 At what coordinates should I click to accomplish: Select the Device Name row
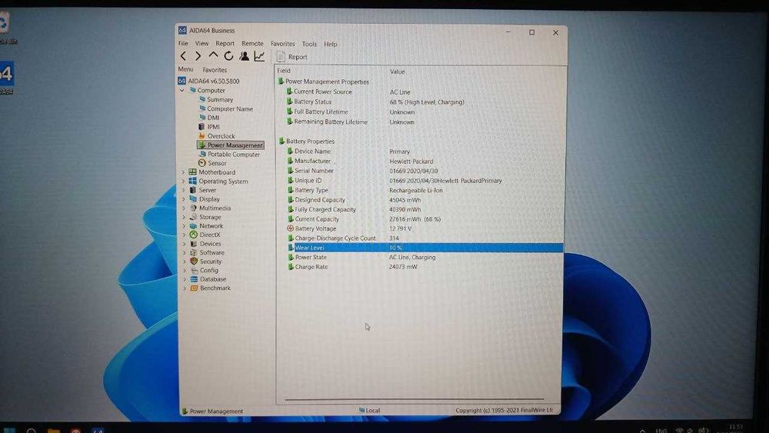click(x=348, y=152)
